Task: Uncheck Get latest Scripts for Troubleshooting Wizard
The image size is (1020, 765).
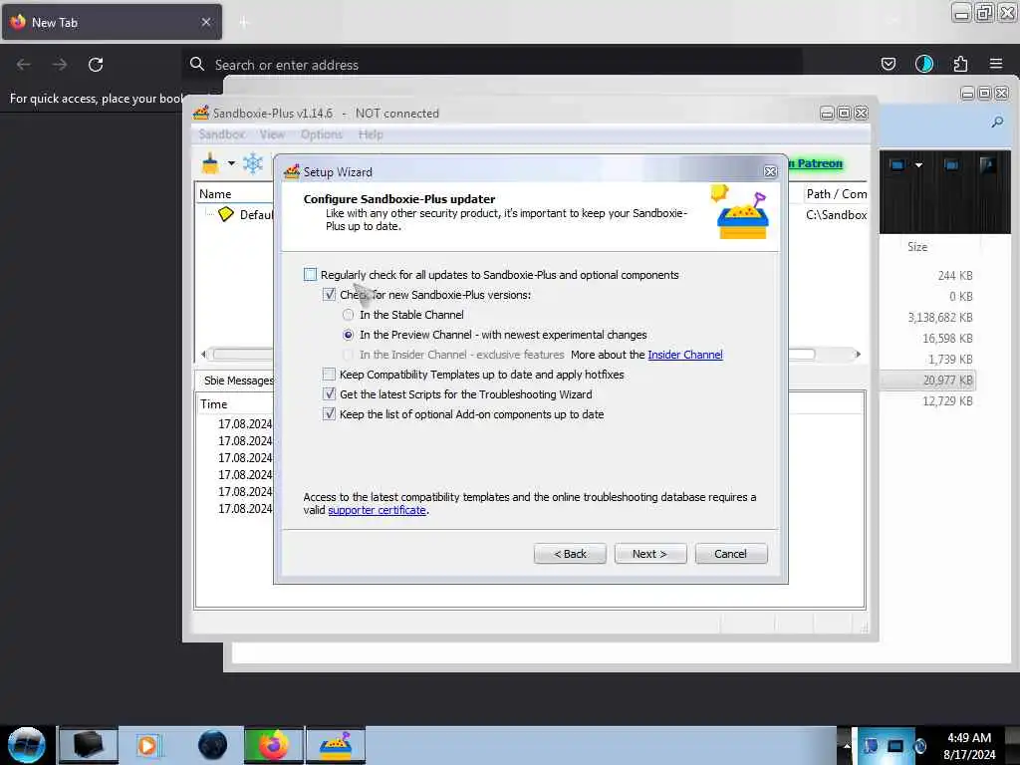Action: click(329, 394)
